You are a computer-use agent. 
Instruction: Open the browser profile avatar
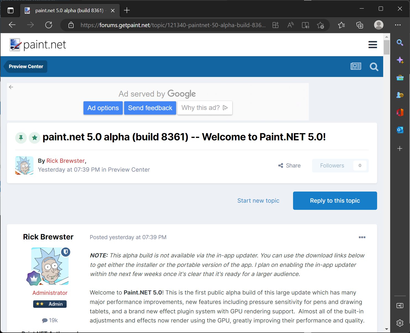(379, 25)
